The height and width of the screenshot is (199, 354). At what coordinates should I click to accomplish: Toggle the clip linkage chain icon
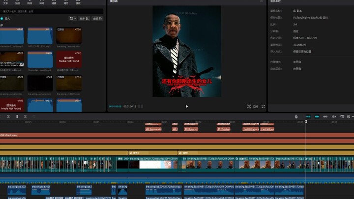pos(325,116)
